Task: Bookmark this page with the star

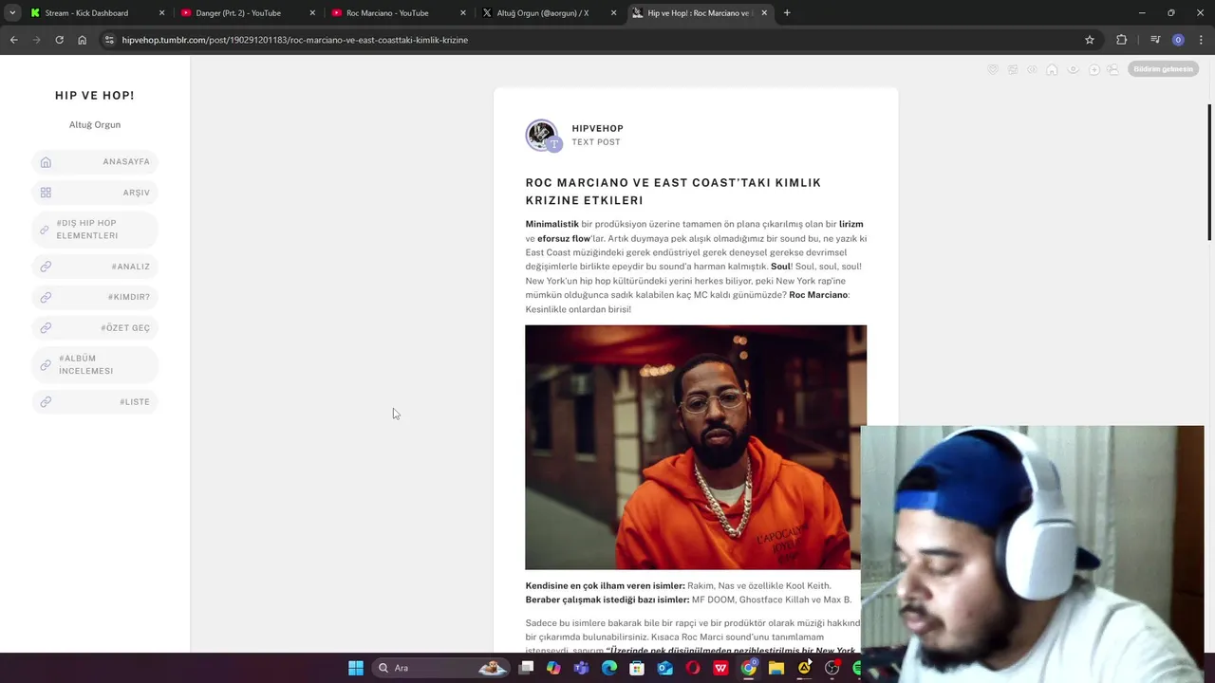Action: pos(1090,40)
